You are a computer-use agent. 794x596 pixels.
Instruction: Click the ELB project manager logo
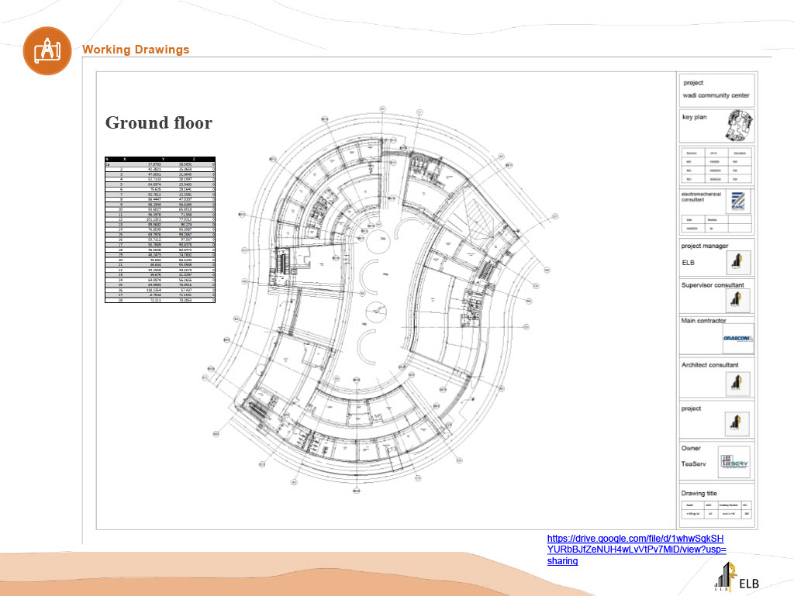point(739,263)
